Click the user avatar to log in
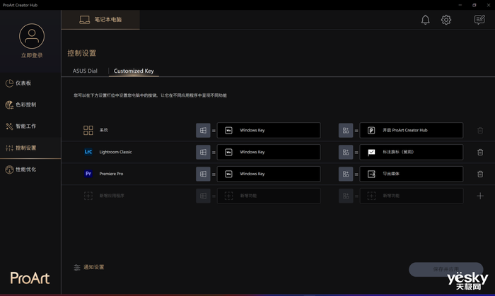This screenshot has height=296, width=495. click(30, 35)
